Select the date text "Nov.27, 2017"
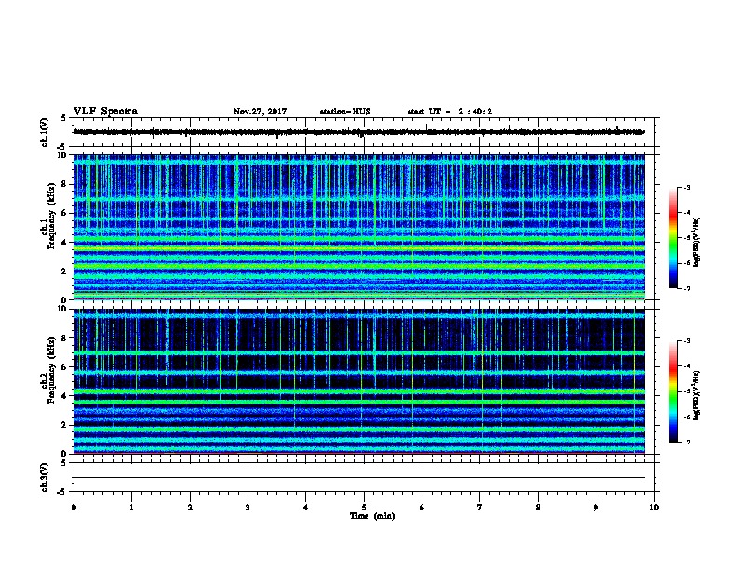The width and height of the screenshot is (737, 569). pos(260,112)
